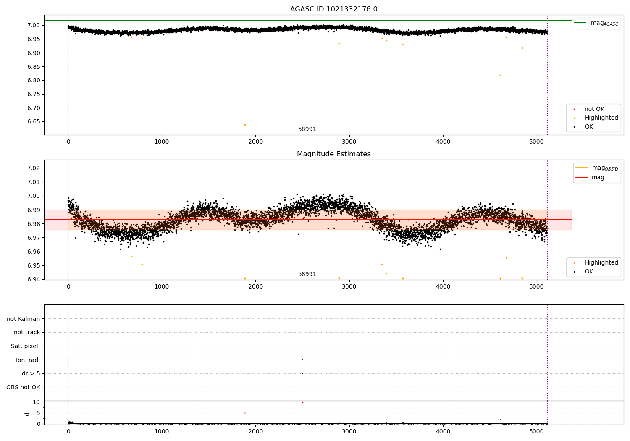The image size is (630, 441).
Task: Select 'OK' in the Magnitude Estimates legend
Action: click(x=589, y=272)
